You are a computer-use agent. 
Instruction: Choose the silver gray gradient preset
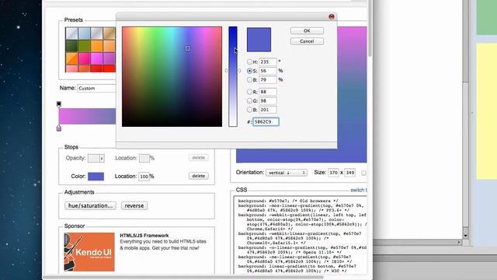(x=71, y=33)
